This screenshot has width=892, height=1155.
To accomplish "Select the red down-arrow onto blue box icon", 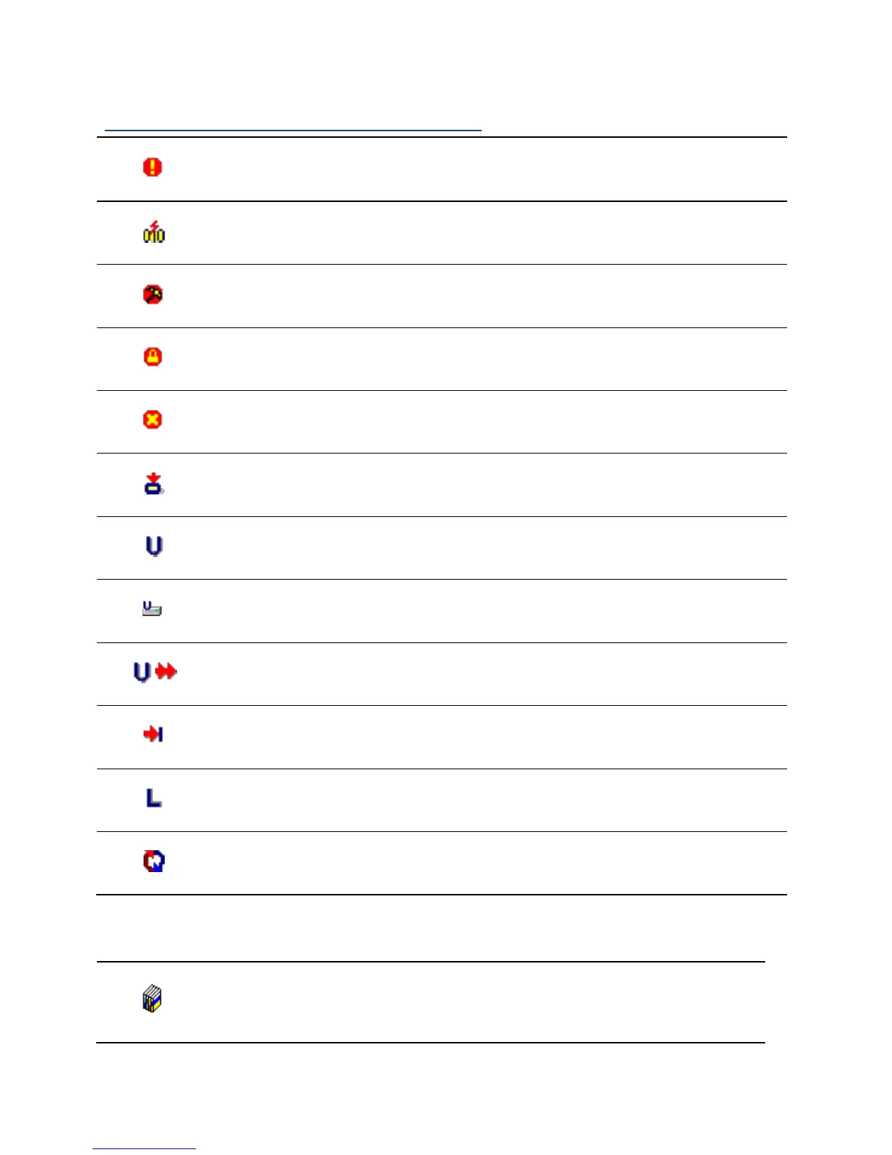I will pos(153,483).
